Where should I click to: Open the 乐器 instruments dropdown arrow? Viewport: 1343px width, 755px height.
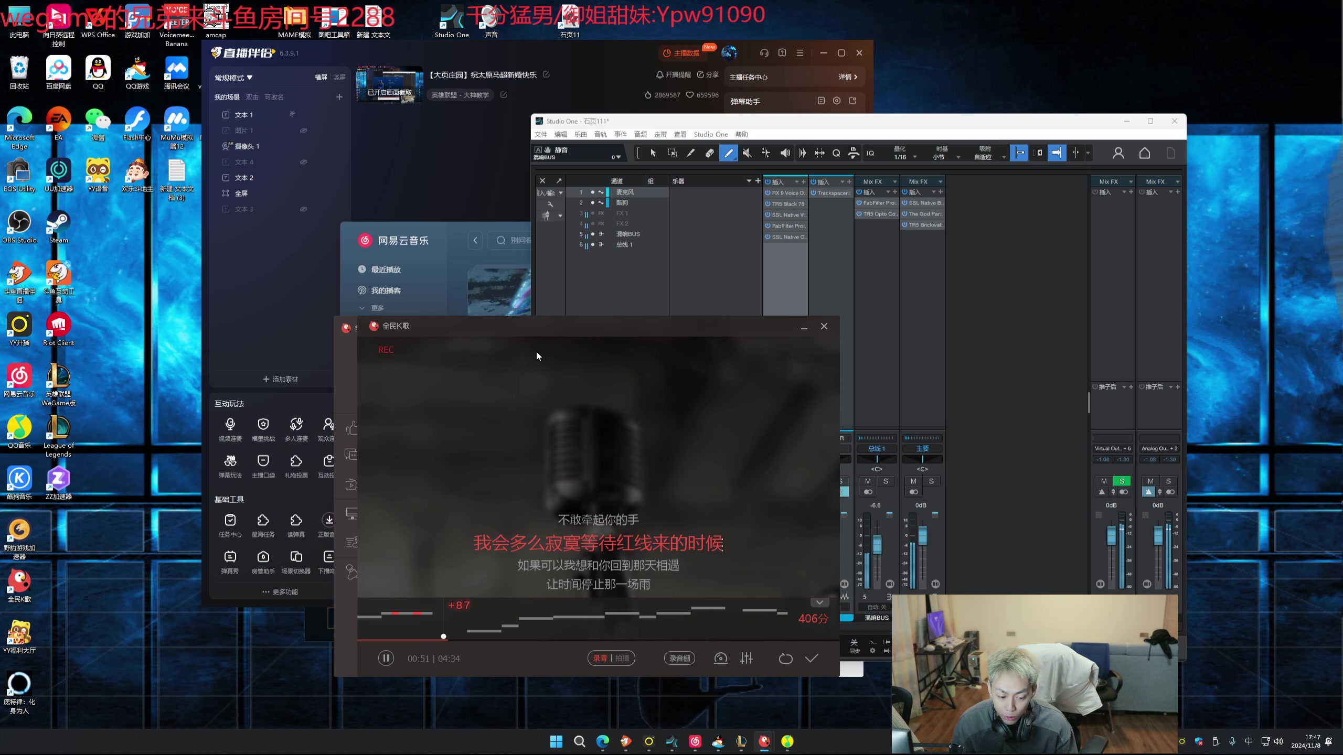click(x=749, y=181)
